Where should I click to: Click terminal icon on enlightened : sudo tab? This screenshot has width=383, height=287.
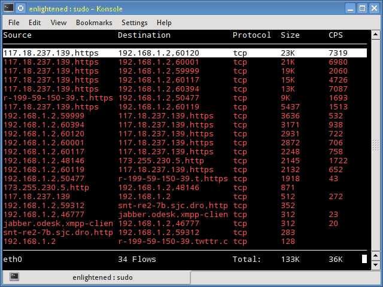(x=14, y=276)
